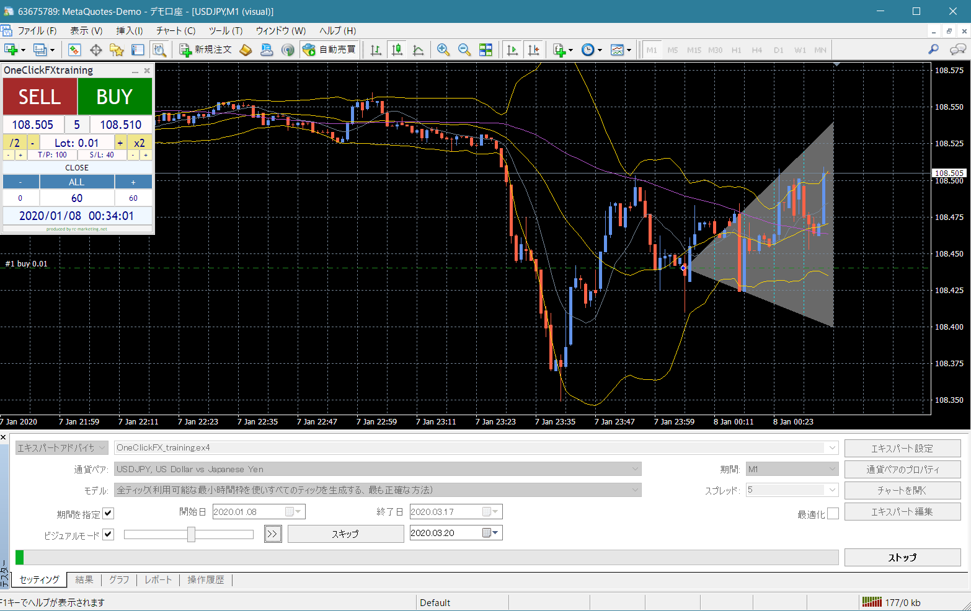Switch to the 結果 tab
Screen dimensions: 971x611
point(84,579)
